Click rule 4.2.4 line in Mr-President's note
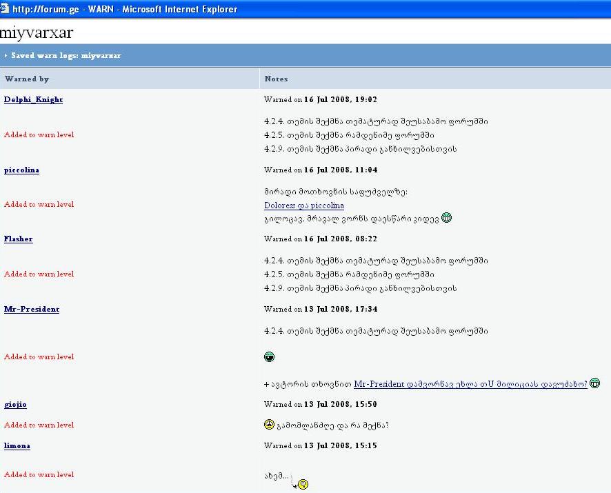 376,331
